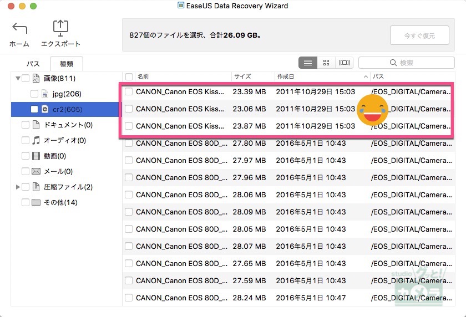Open the Export icon
Image resolution: width=466 pixels, height=317 pixels.
(60, 28)
